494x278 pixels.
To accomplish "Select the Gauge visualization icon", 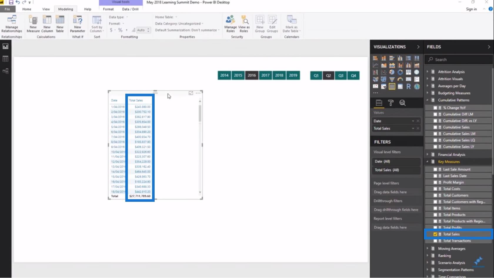I will point(400,79).
